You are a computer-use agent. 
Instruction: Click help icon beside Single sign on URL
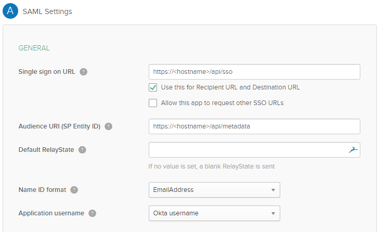coord(84,72)
